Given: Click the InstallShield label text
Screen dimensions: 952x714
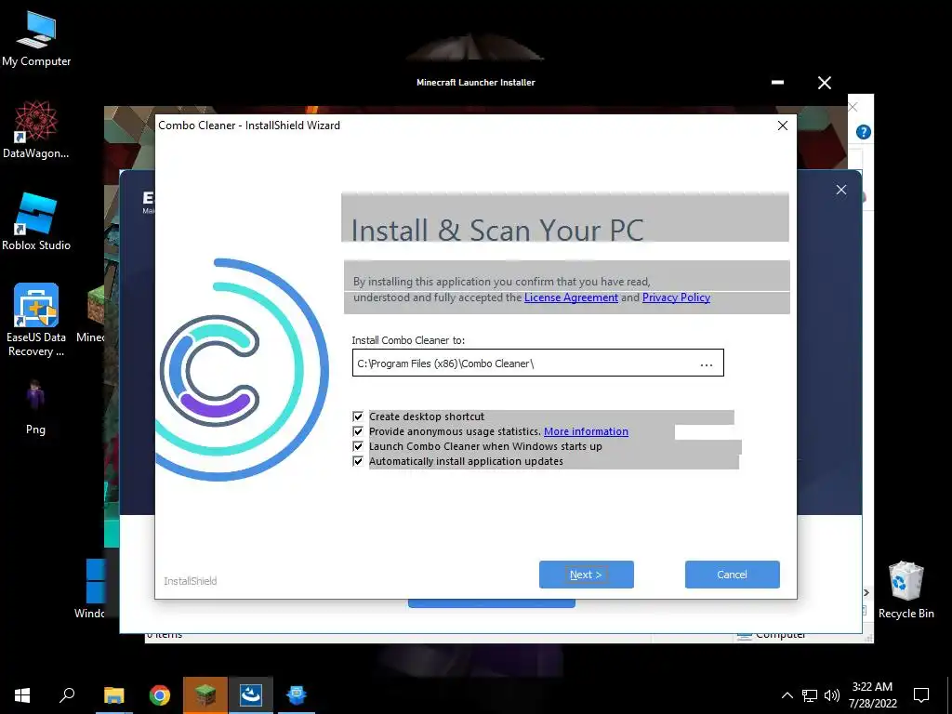Looking at the screenshot, I should tap(190, 581).
